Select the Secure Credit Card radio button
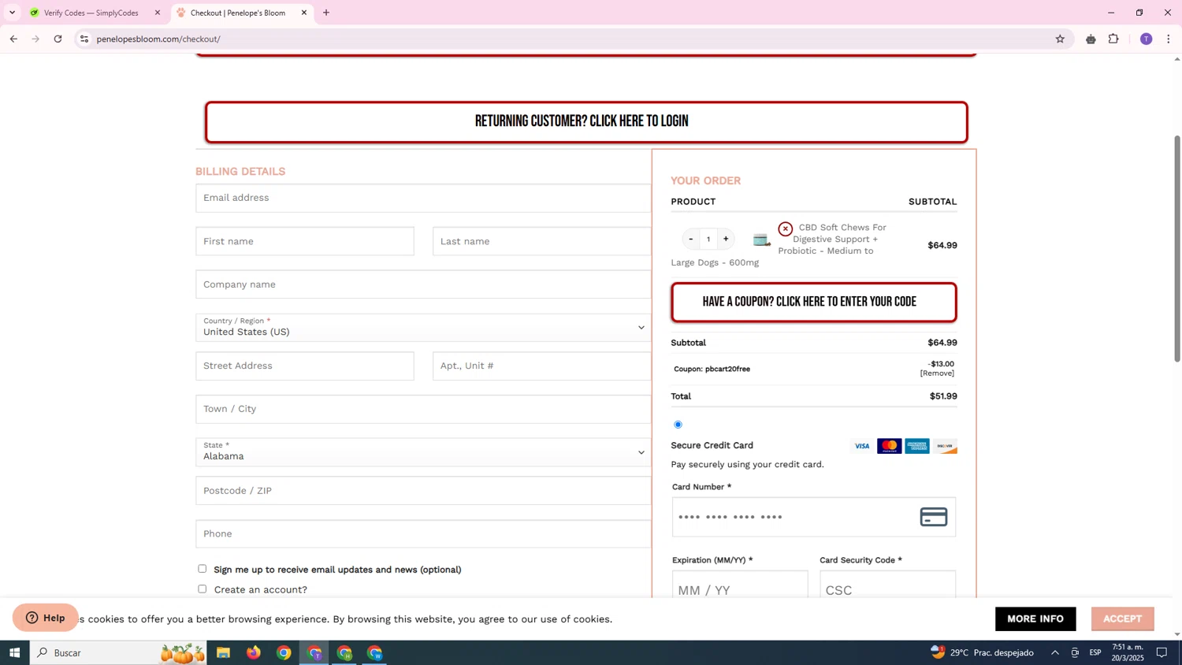Screen dimensions: 1182x665 point(678,425)
